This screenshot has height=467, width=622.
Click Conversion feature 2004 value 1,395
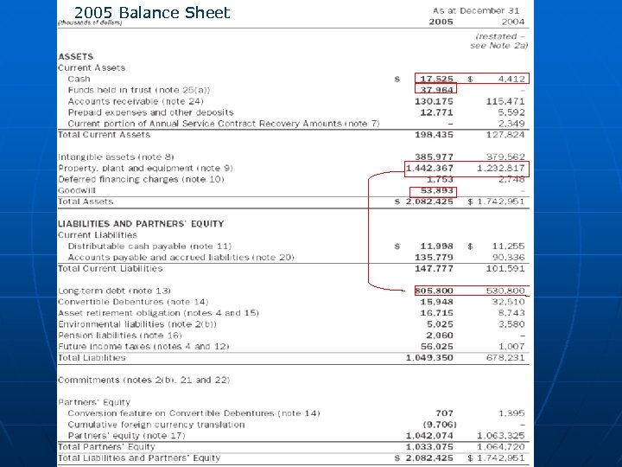tap(511, 413)
